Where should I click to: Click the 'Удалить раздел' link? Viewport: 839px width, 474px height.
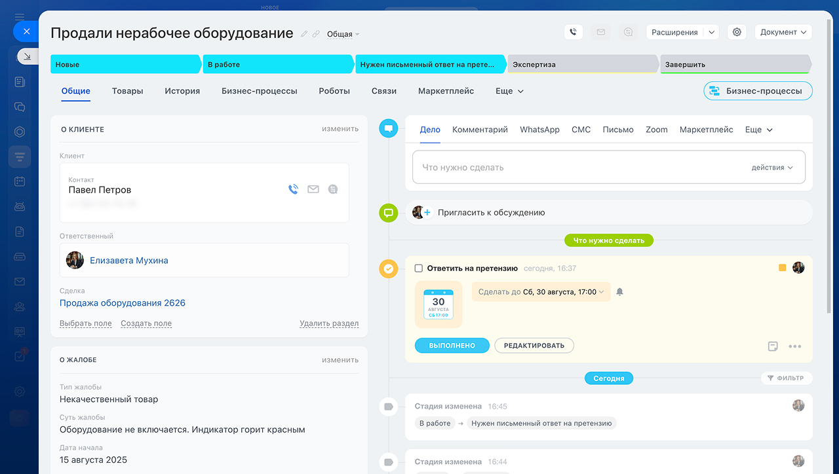[329, 323]
